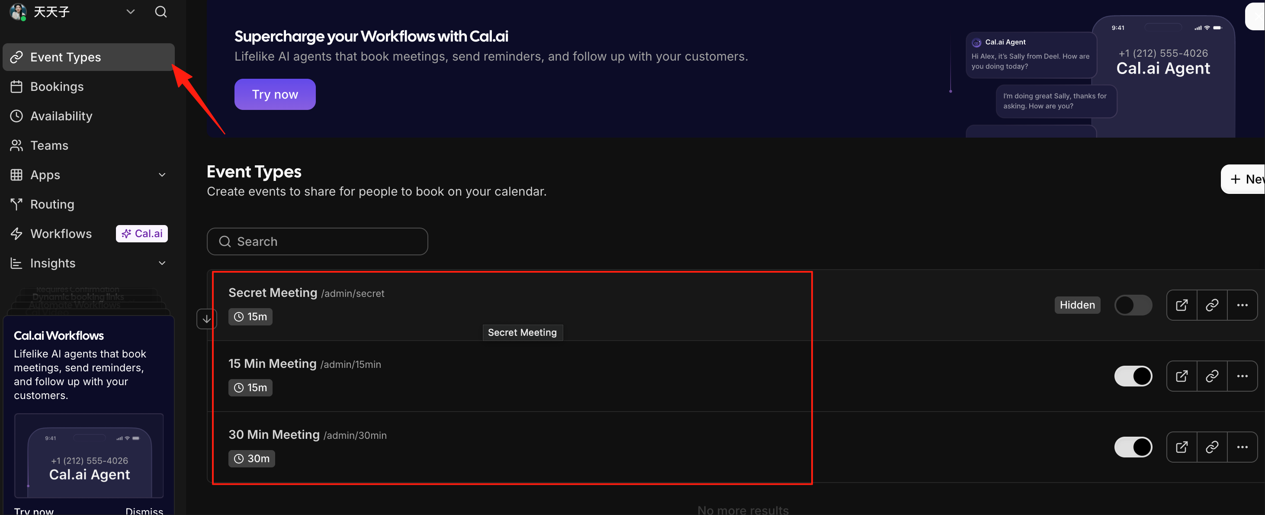Image resolution: width=1265 pixels, height=515 pixels.
Task: Click the Try now banner button
Action: click(275, 94)
